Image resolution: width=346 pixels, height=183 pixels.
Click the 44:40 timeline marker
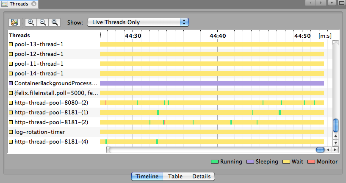(217, 36)
